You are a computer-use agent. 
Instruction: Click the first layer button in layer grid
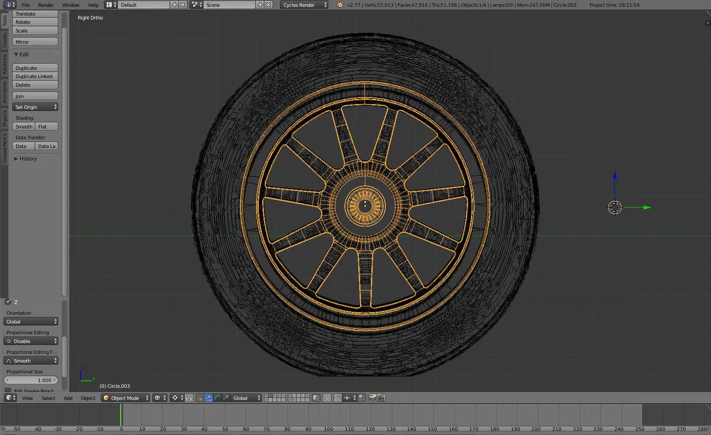pos(266,396)
